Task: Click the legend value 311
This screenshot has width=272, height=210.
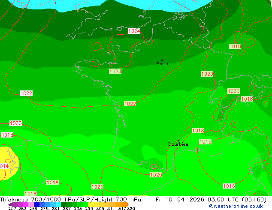Action: click(111, 208)
